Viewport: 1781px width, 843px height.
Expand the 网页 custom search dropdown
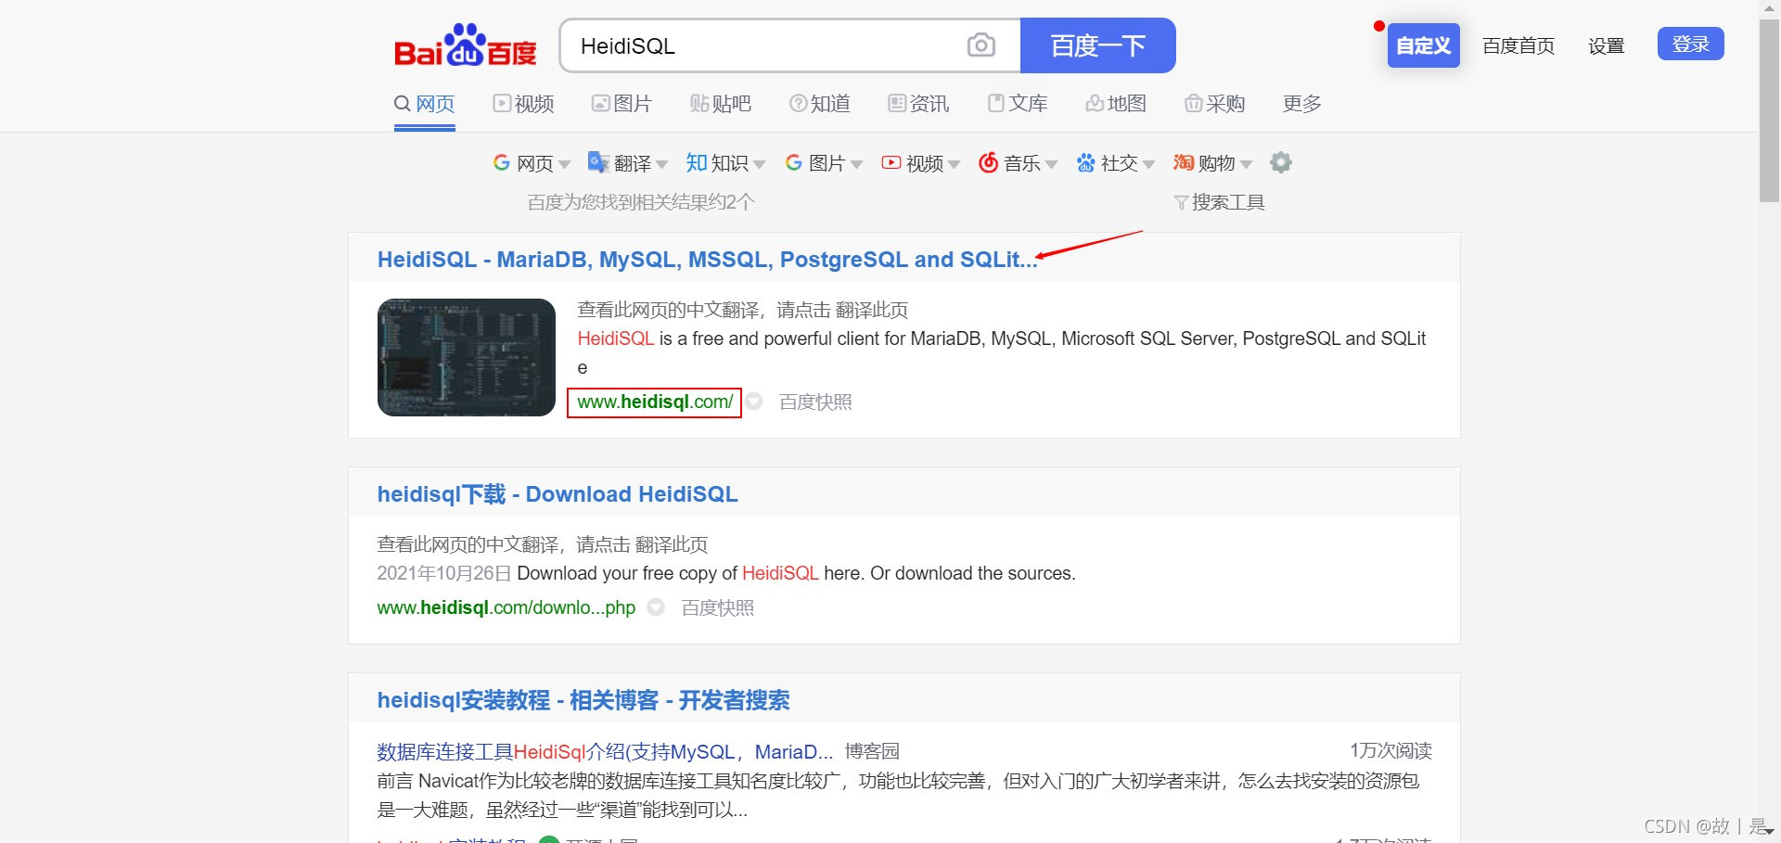(x=564, y=165)
